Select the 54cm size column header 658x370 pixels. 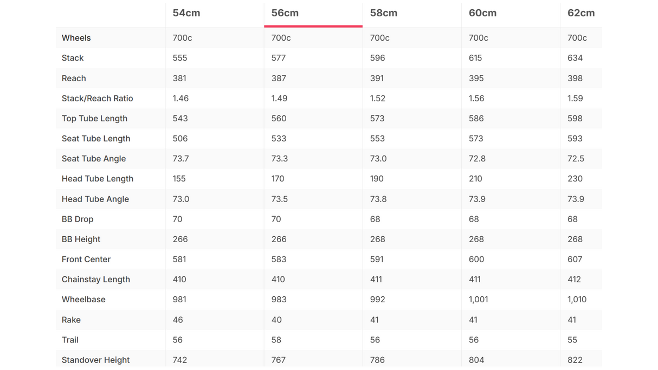coord(186,13)
